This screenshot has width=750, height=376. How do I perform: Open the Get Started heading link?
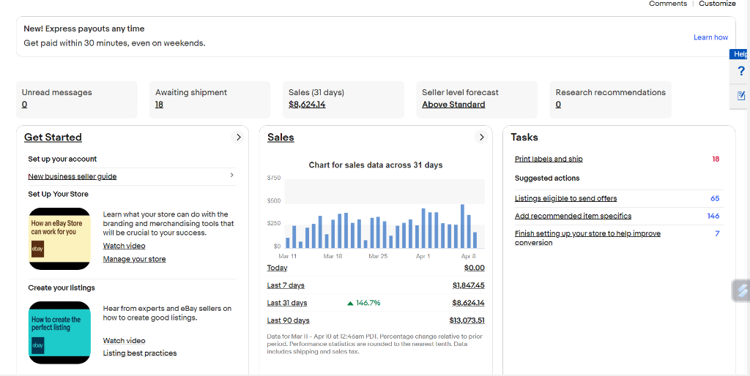[53, 137]
